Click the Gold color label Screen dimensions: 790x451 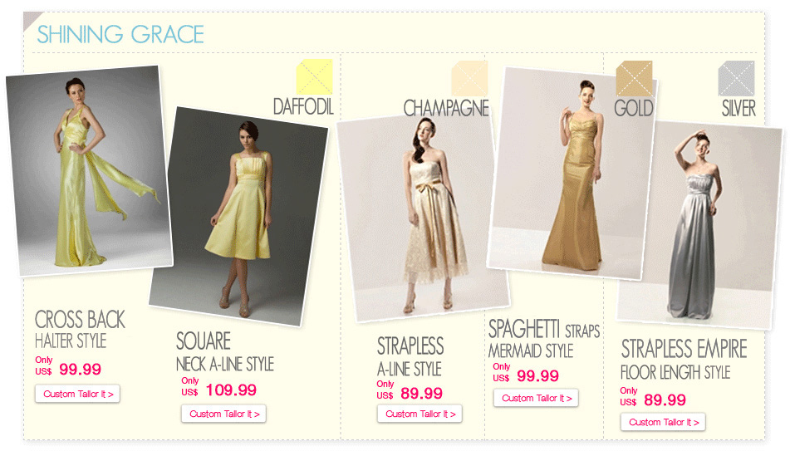pos(633,108)
